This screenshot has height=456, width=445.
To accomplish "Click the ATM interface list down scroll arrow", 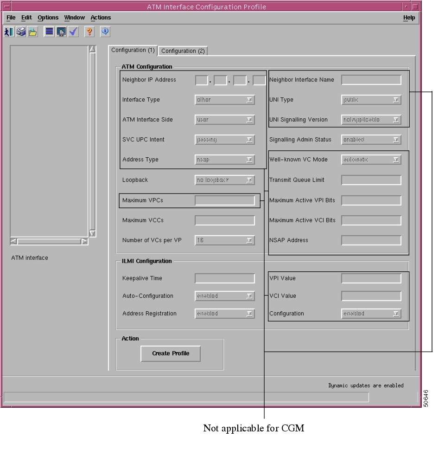I will (x=92, y=233).
